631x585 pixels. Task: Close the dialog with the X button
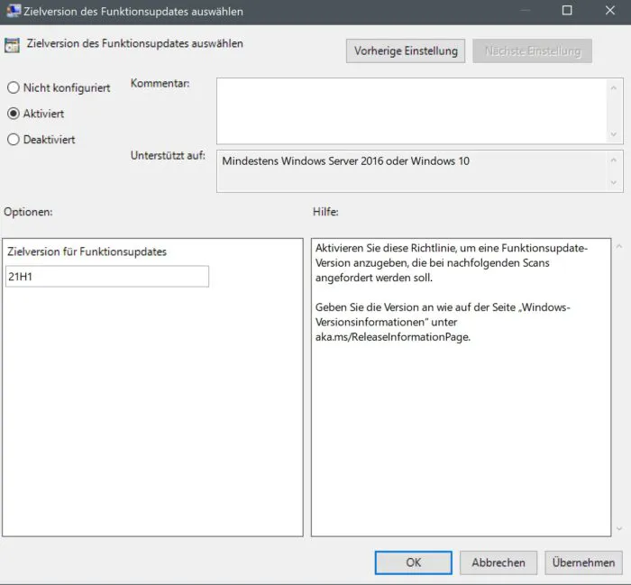coord(610,11)
